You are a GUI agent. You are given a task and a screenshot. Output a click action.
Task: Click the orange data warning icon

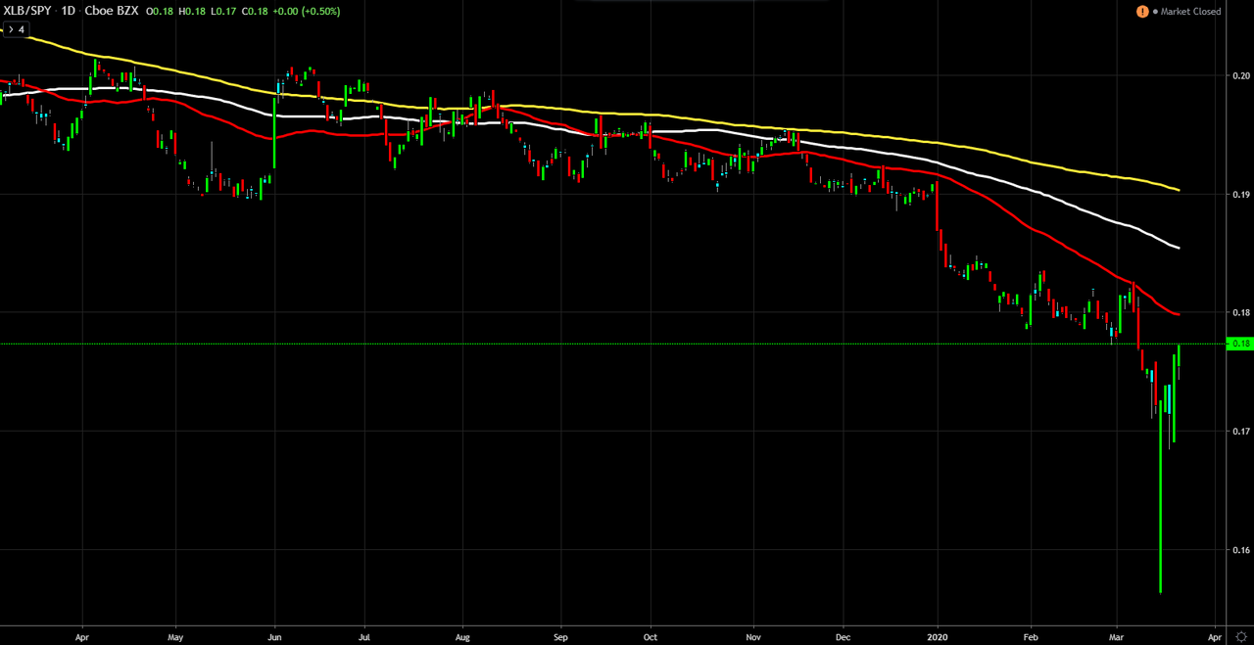(1142, 12)
